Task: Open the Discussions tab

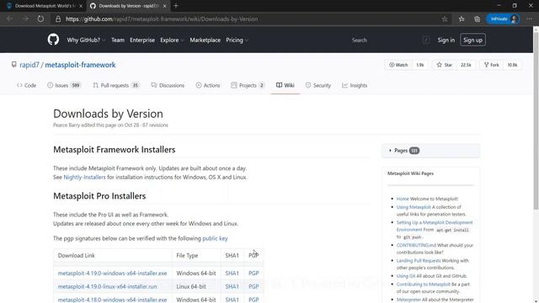Action: point(168,85)
